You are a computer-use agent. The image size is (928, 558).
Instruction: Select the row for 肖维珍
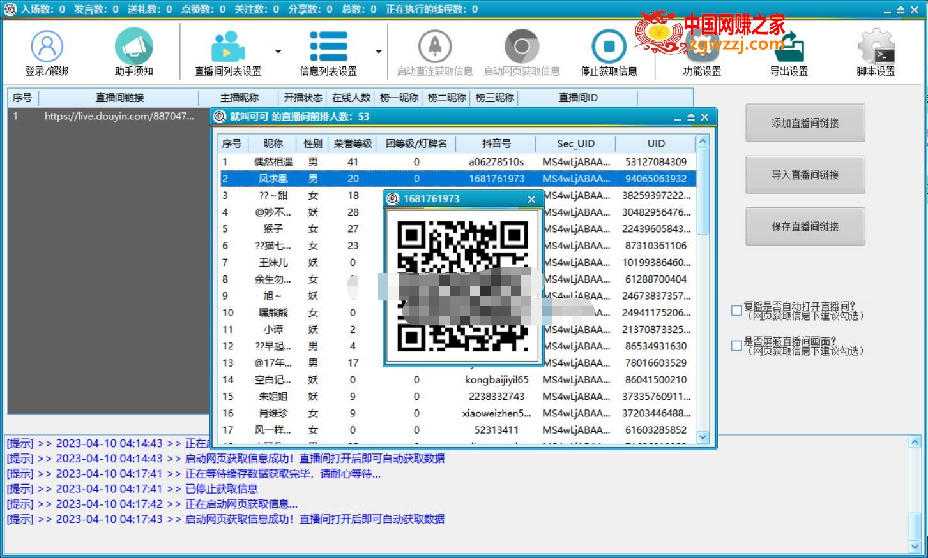(x=457, y=413)
